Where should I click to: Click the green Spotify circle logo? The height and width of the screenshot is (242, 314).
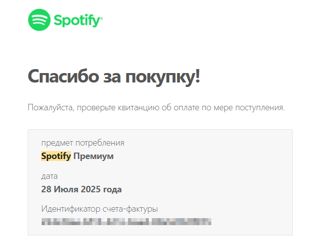point(40,20)
